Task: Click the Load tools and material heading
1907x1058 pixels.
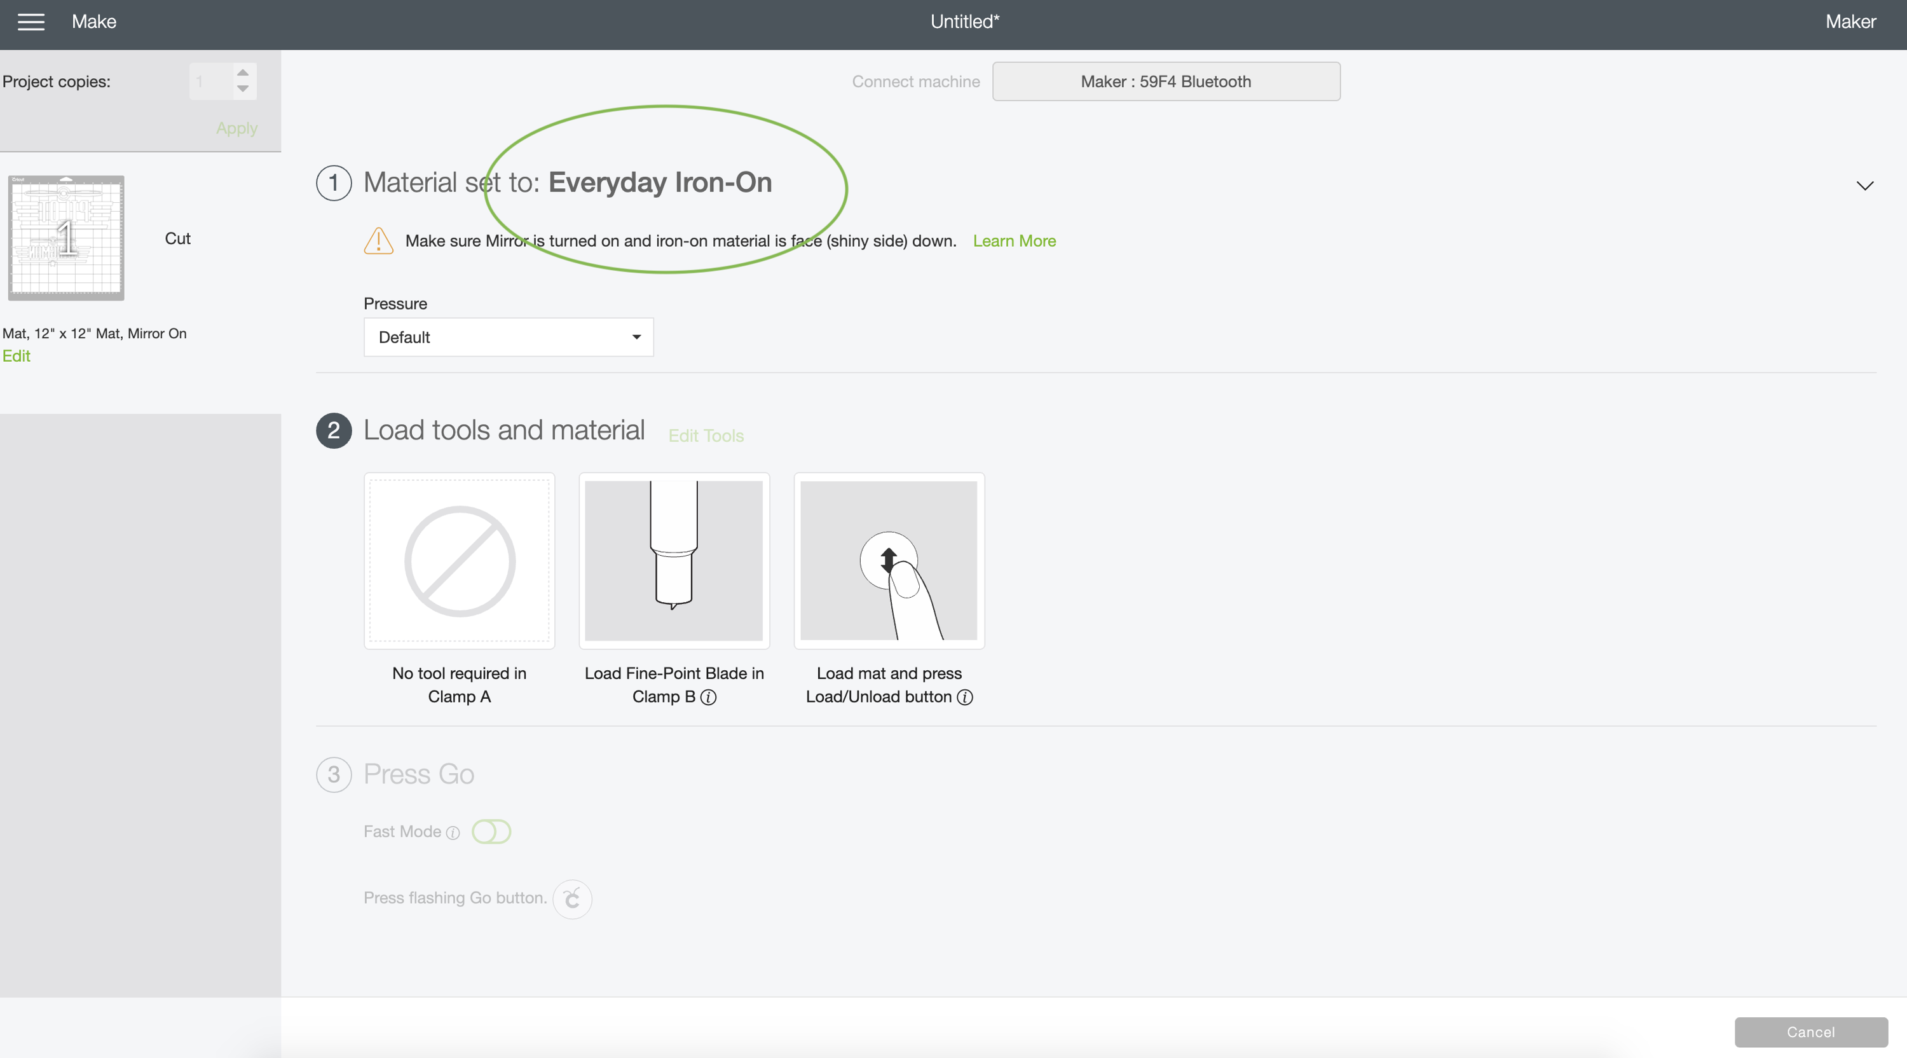Action: click(x=504, y=430)
